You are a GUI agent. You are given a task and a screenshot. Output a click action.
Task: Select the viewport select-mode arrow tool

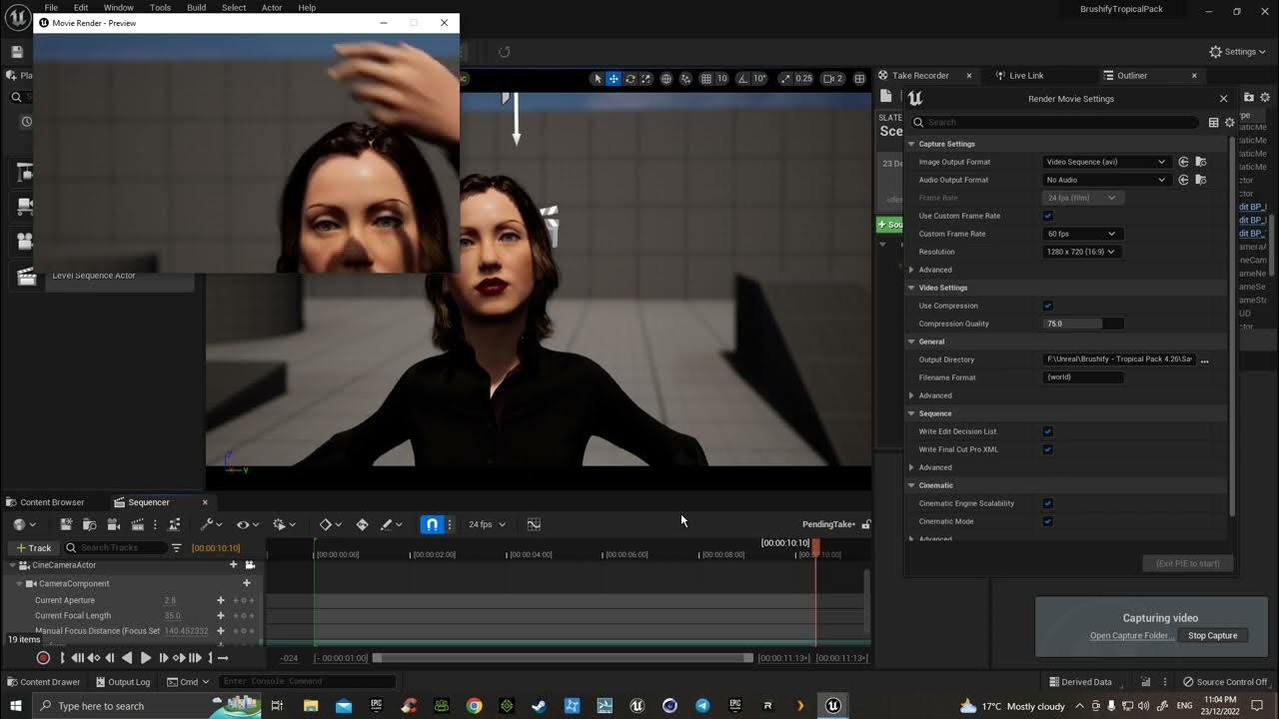point(598,79)
